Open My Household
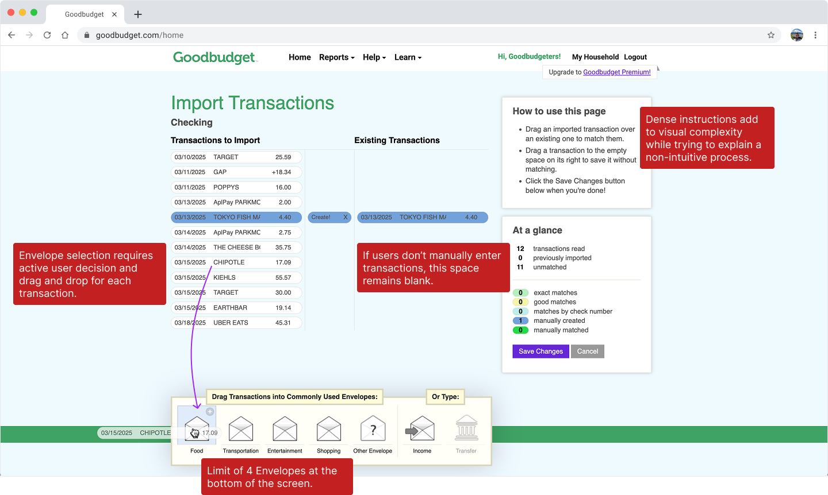This screenshot has width=828, height=495. (x=595, y=57)
